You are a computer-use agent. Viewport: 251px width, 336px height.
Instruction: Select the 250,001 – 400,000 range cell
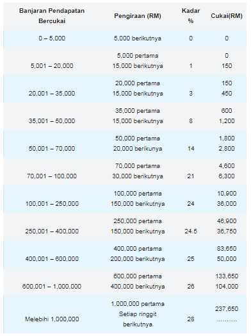click(52, 231)
